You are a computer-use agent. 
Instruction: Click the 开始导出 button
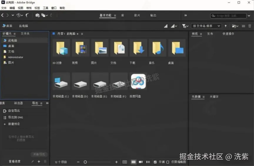coord(39,154)
